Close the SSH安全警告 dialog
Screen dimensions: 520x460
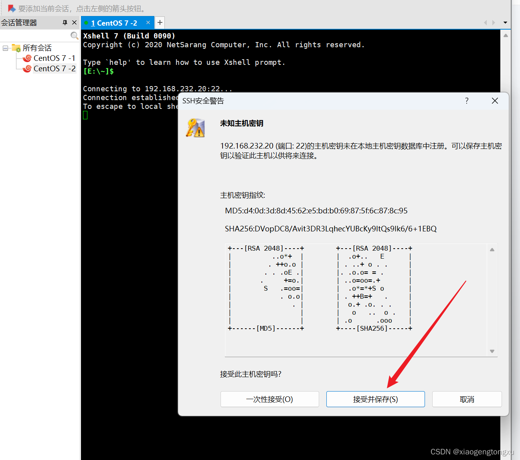[x=495, y=100]
